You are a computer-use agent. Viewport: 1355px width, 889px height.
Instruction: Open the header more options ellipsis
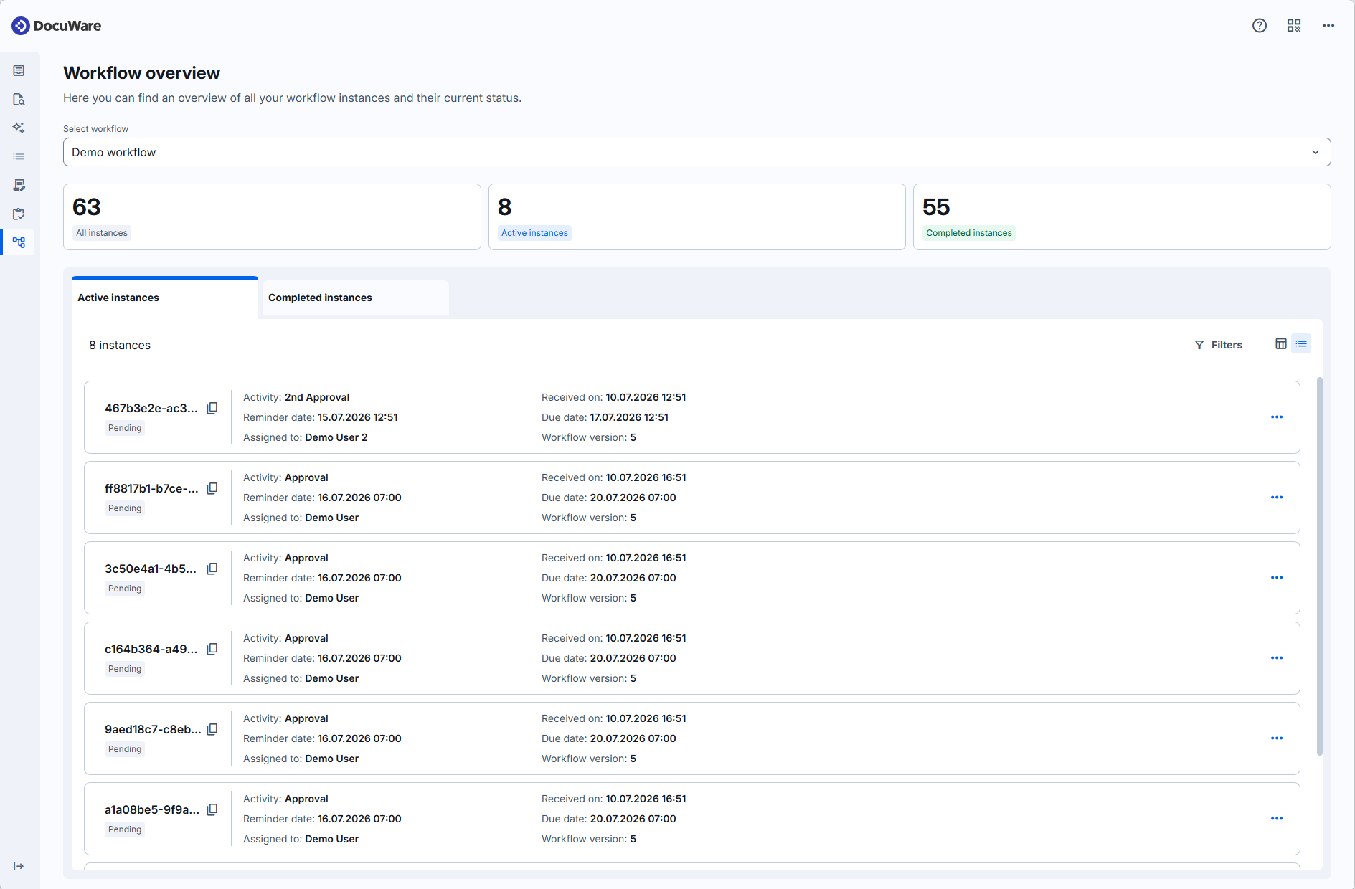point(1328,26)
